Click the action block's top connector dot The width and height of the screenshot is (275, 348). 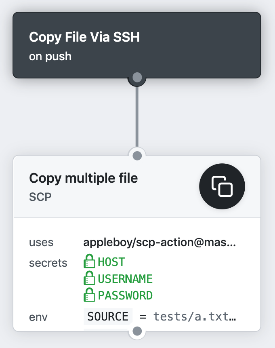point(137,156)
